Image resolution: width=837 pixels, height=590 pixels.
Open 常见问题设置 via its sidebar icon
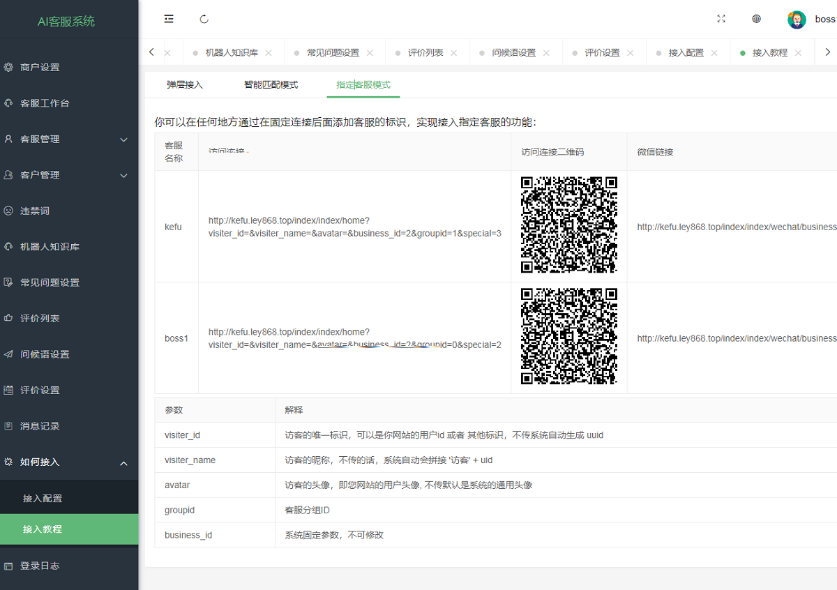(x=8, y=282)
